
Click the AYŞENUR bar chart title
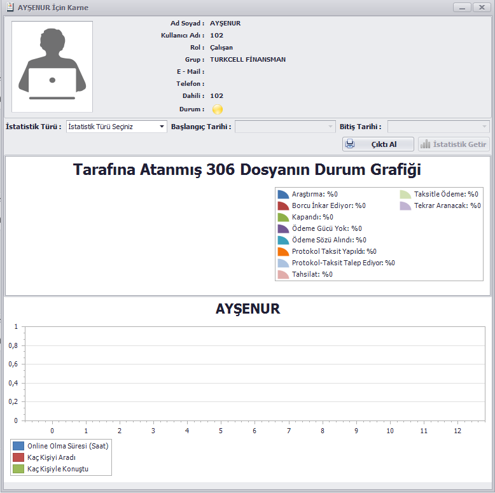coord(247,309)
